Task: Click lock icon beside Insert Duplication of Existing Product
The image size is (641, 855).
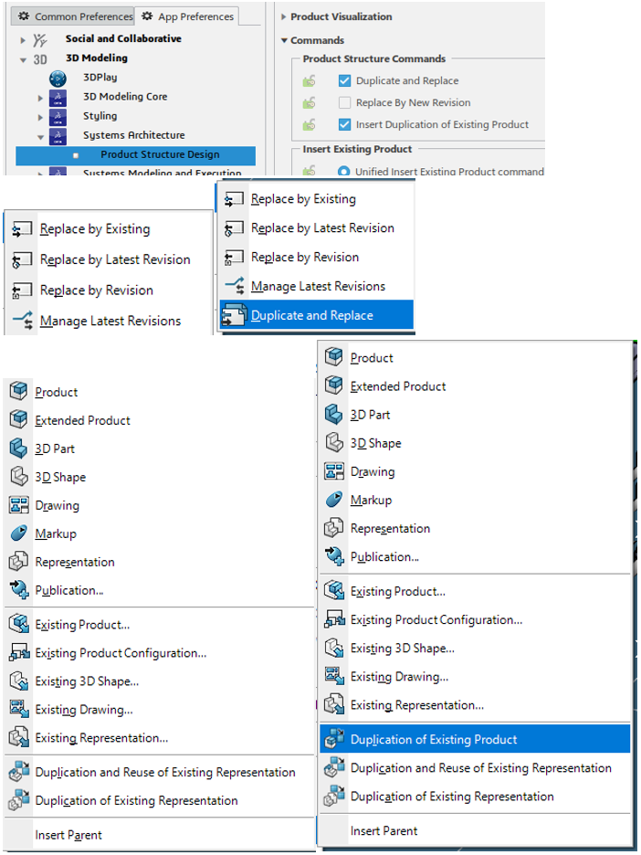Action: coord(309,125)
